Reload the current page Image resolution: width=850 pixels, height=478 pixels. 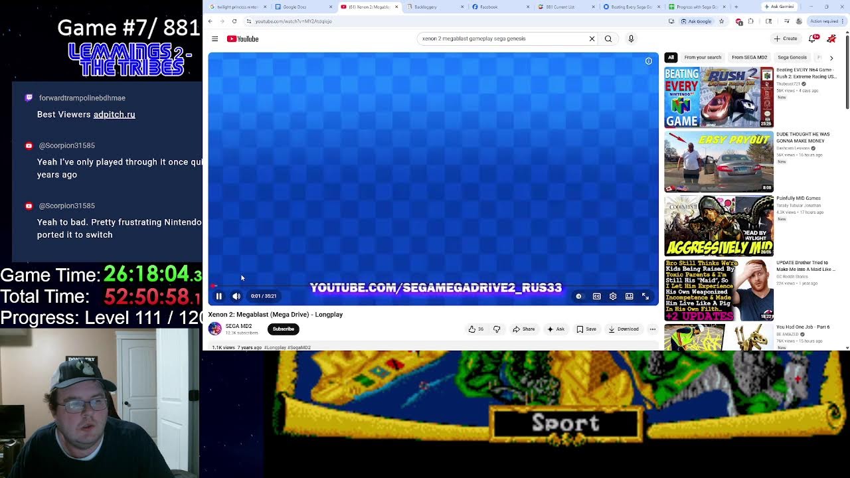(234, 21)
